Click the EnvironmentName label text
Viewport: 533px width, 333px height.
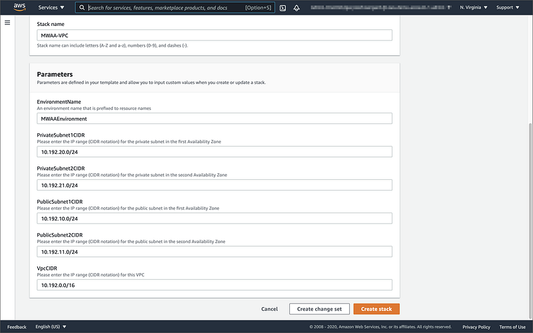[x=59, y=102]
